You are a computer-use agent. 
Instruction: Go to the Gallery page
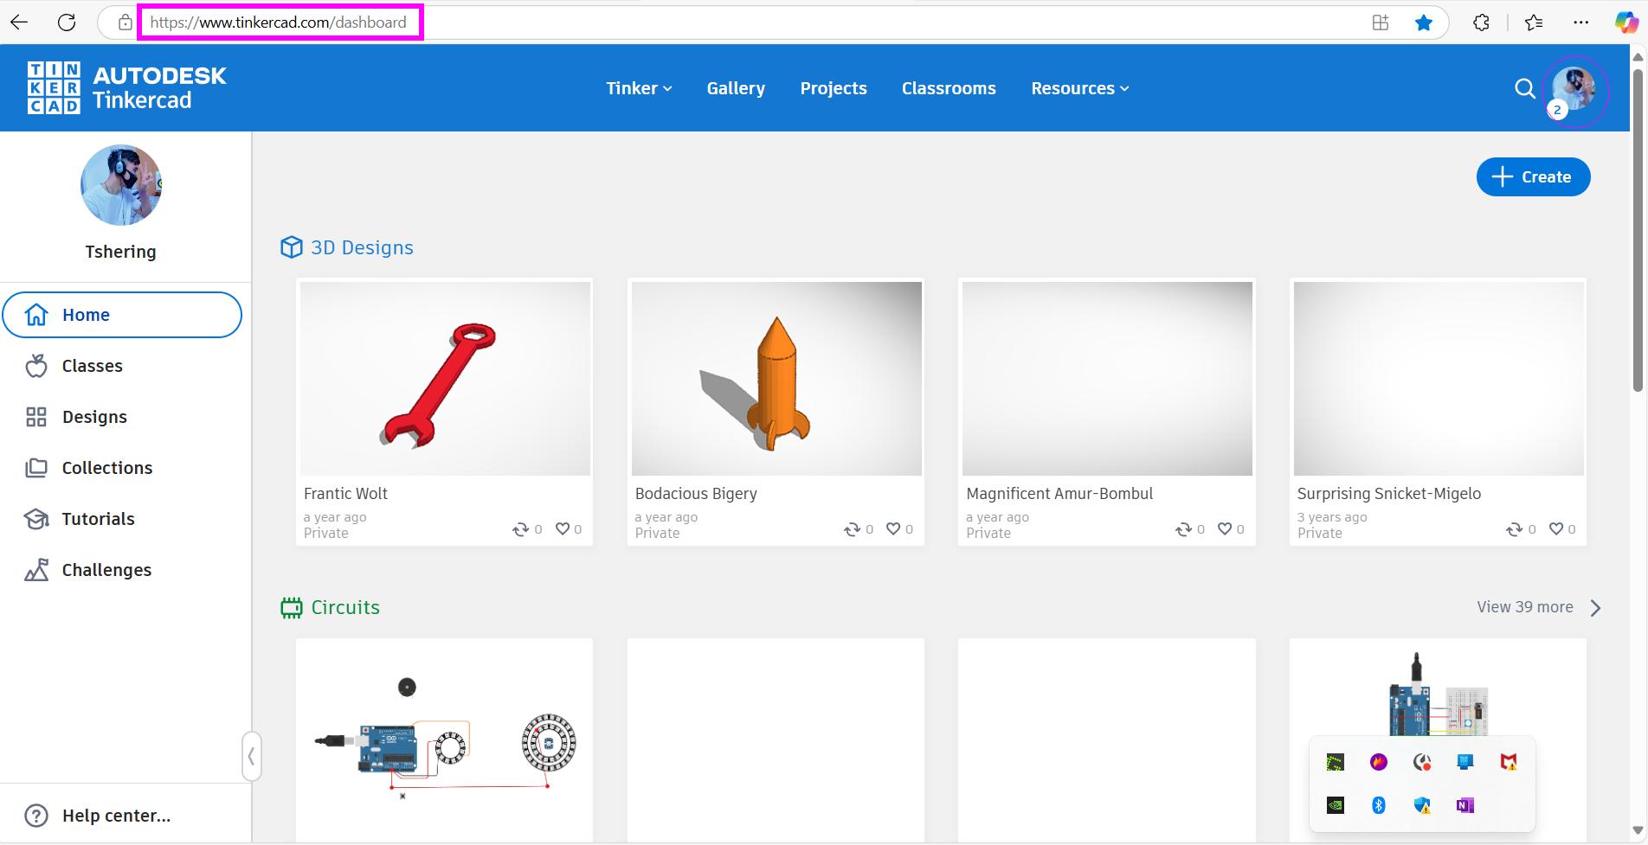point(736,88)
